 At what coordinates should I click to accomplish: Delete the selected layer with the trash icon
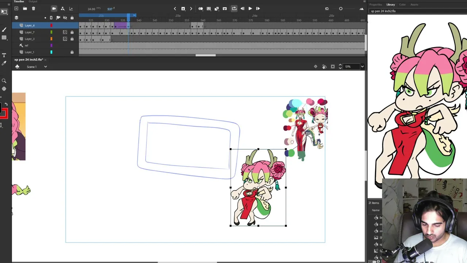point(34,8)
